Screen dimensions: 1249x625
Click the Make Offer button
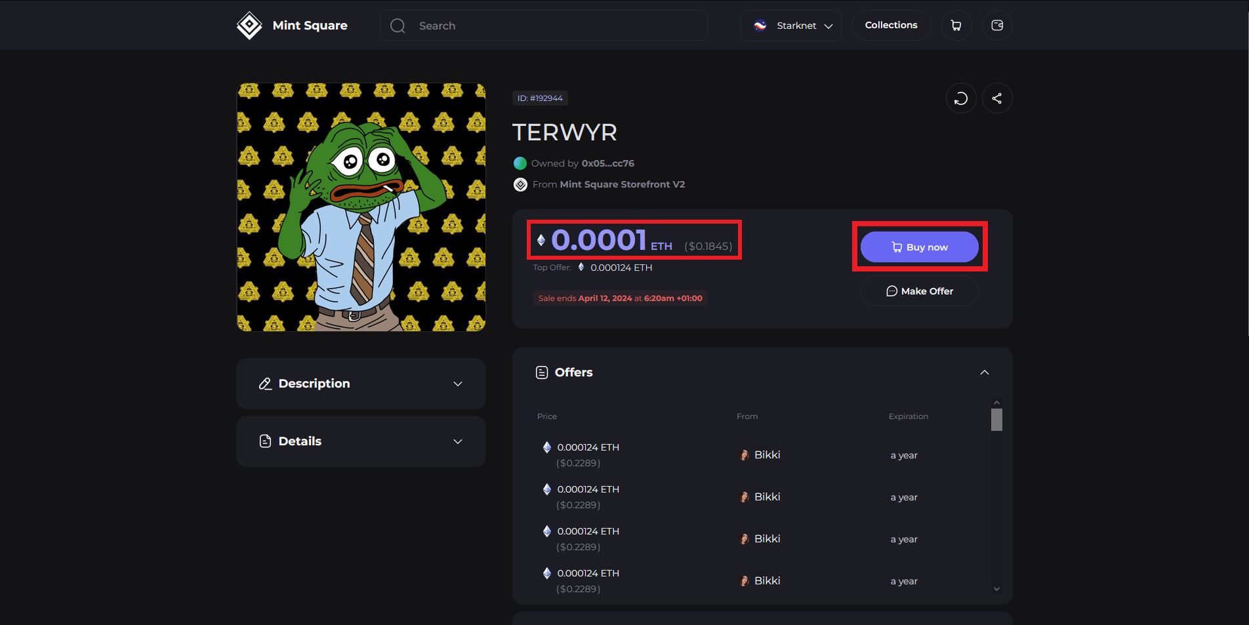tap(919, 291)
